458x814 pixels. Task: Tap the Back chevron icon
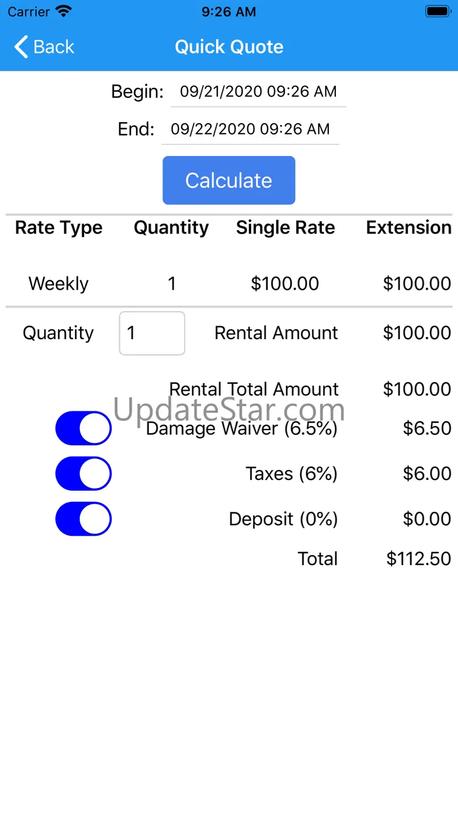[21, 47]
